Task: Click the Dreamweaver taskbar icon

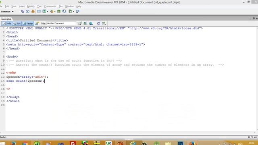Action: pyautogui.click(x=37, y=143)
